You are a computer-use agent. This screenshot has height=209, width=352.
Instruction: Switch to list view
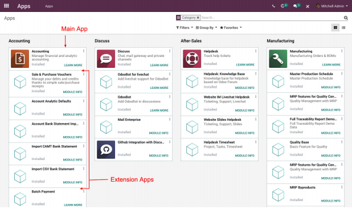click(343, 27)
